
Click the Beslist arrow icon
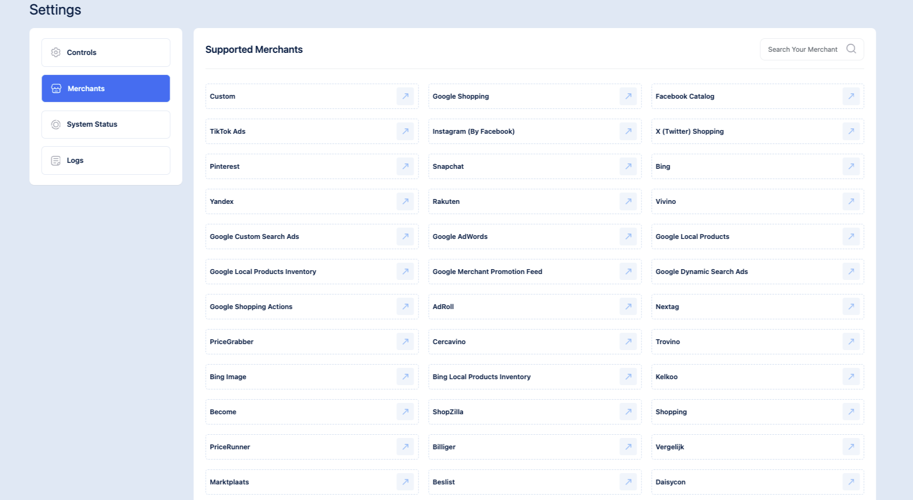coord(628,482)
